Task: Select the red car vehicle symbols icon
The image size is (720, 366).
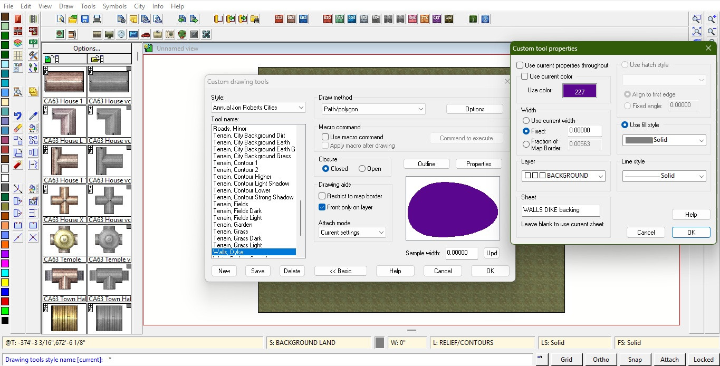Action: point(146,34)
